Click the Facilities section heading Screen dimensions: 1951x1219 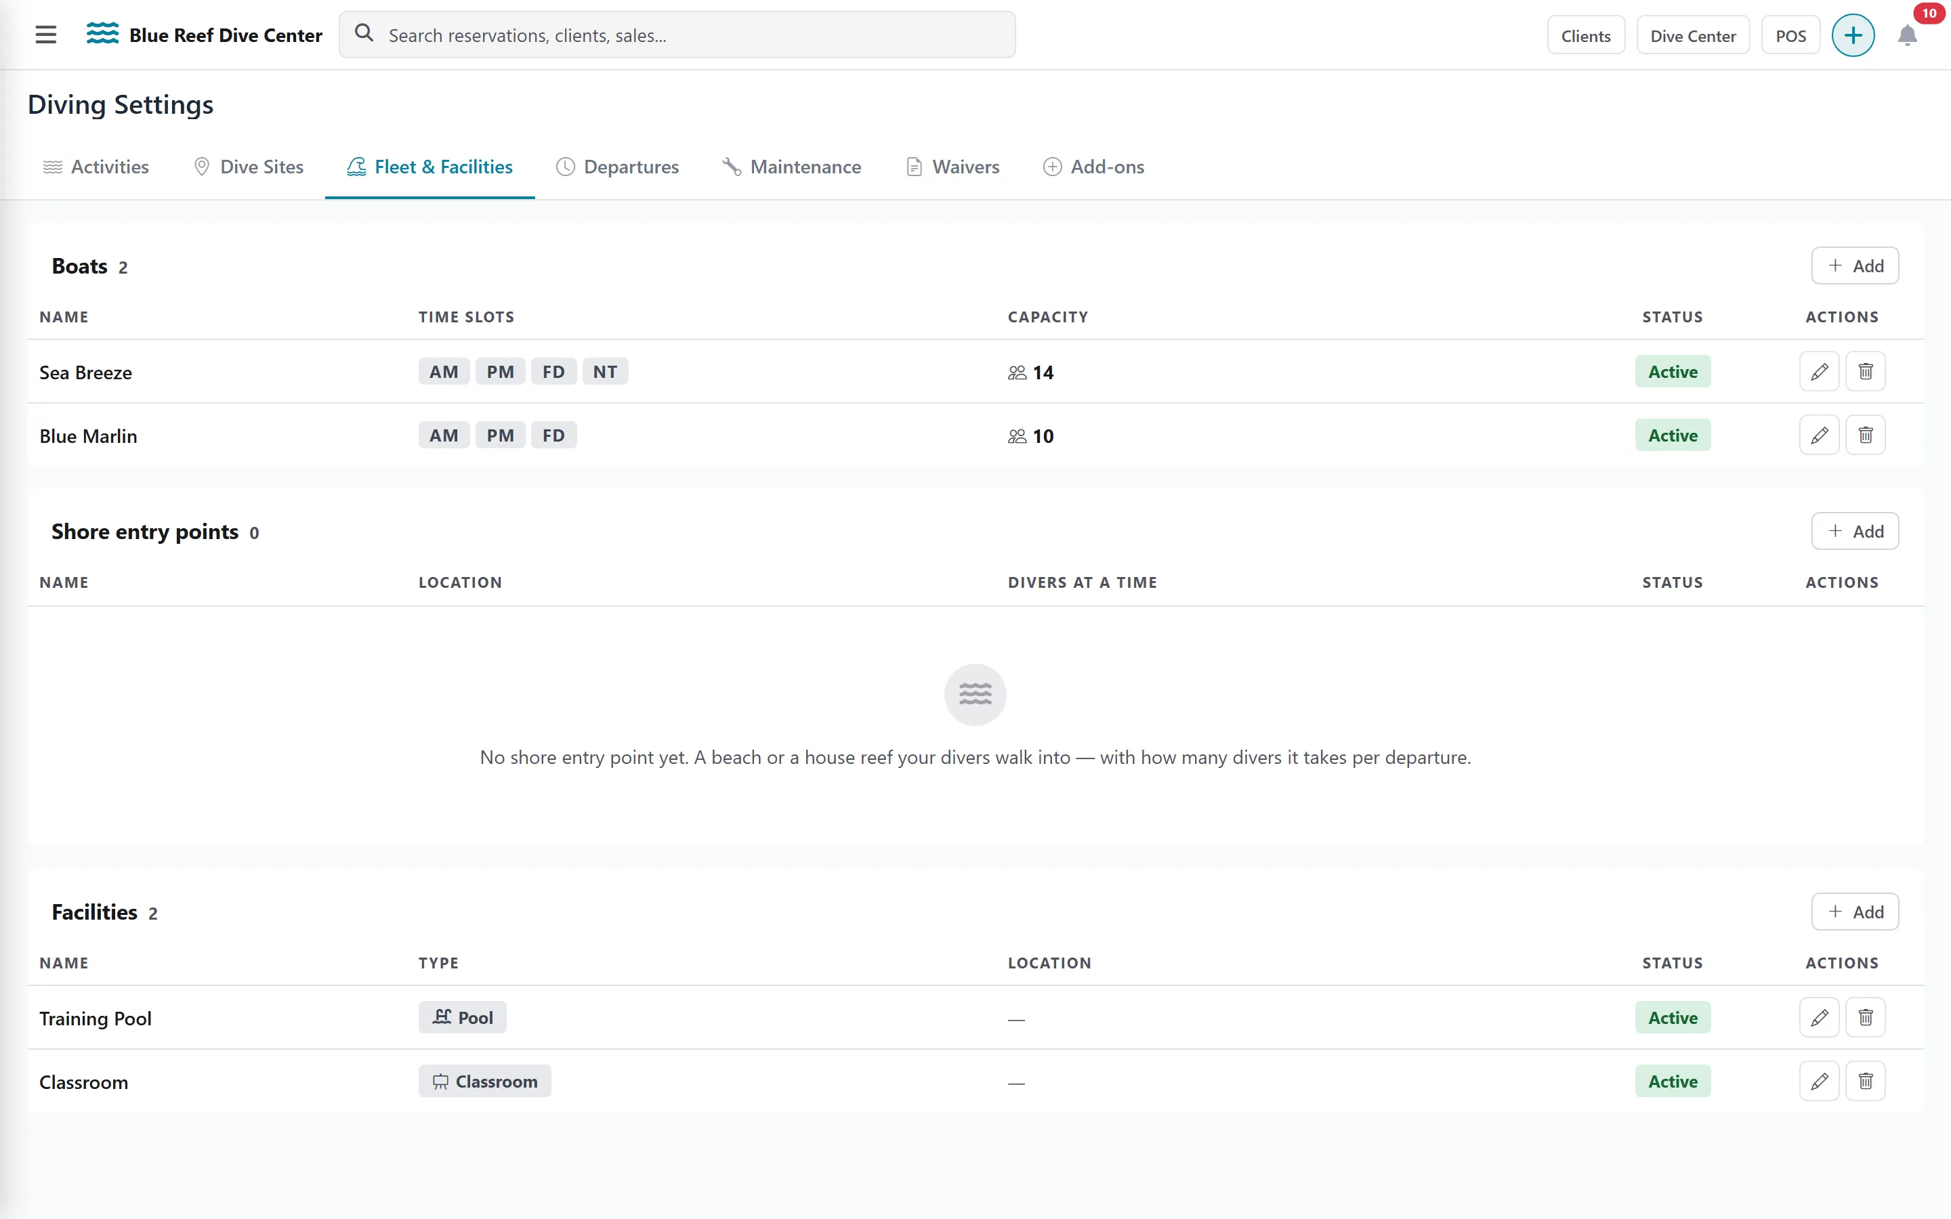point(94,912)
